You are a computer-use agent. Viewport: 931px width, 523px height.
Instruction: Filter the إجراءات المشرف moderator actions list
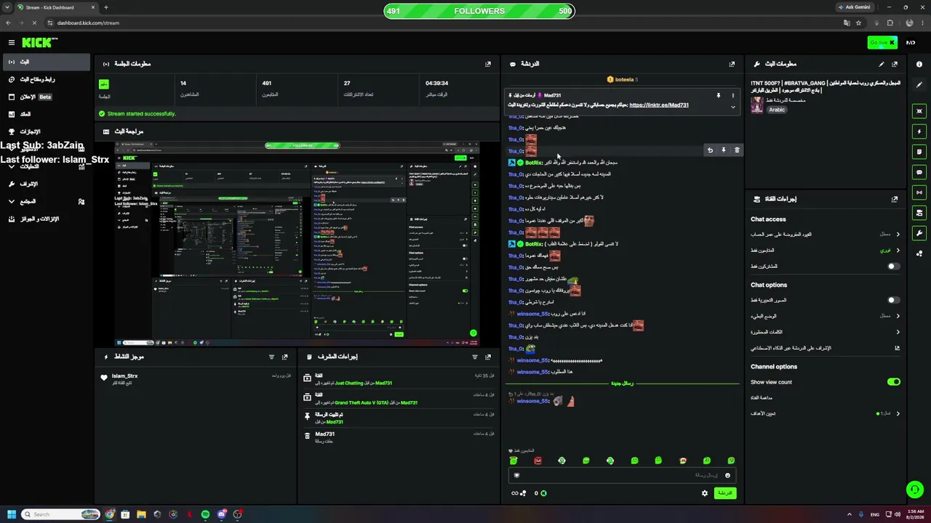click(475, 357)
